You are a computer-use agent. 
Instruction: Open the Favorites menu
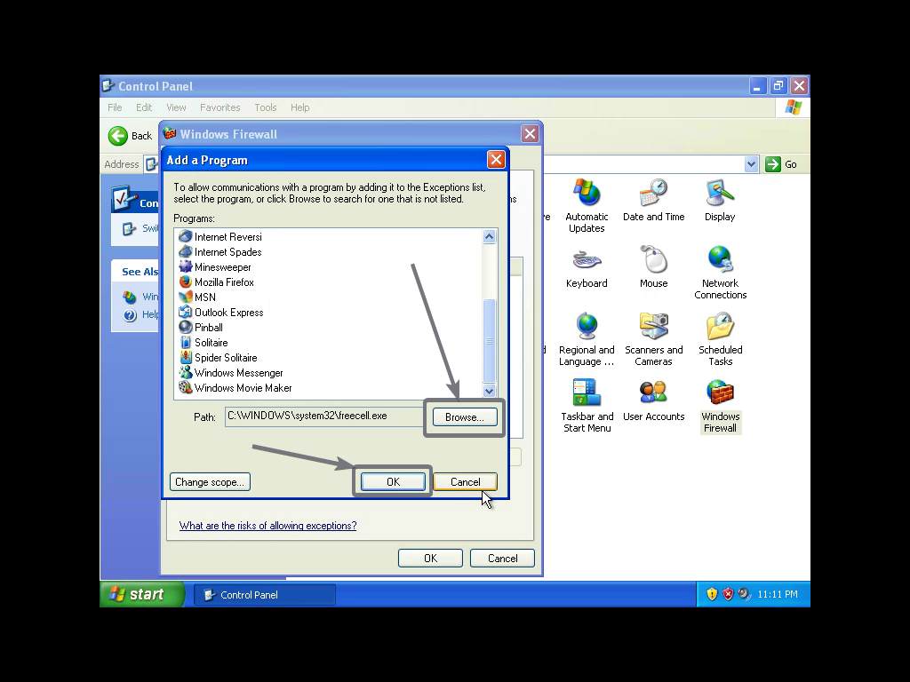[220, 107]
